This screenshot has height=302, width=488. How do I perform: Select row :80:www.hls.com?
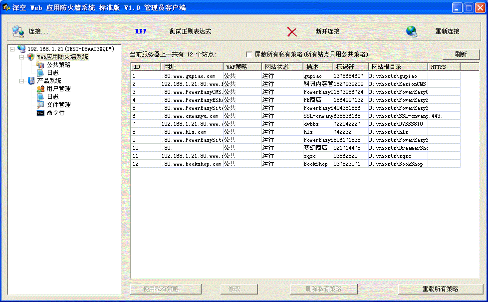296,132
